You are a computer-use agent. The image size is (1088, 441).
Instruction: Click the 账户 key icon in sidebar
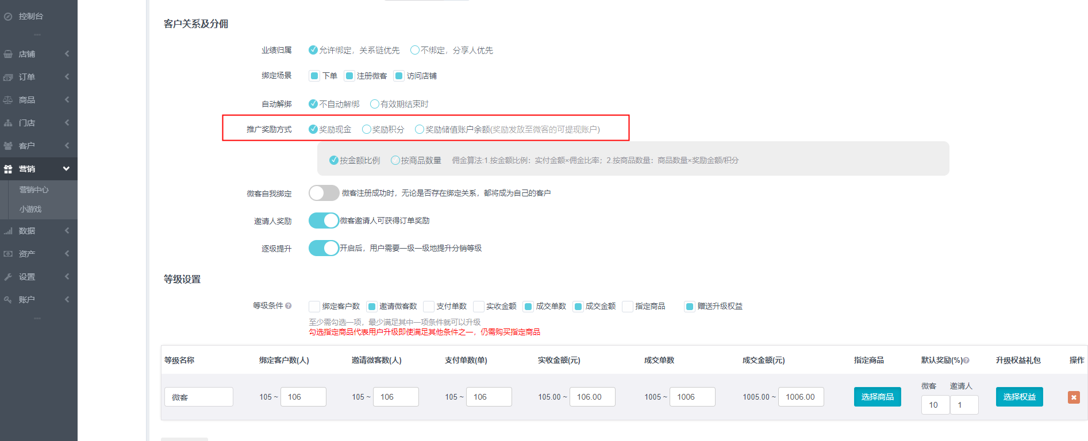point(8,300)
